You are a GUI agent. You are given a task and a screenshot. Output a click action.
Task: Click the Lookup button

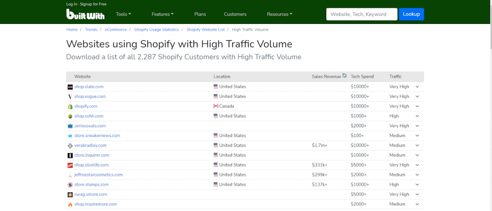[x=411, y=14]
